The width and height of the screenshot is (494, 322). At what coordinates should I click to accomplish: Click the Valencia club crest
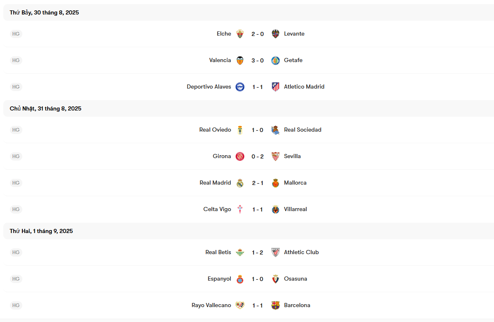tap(240, 60)
